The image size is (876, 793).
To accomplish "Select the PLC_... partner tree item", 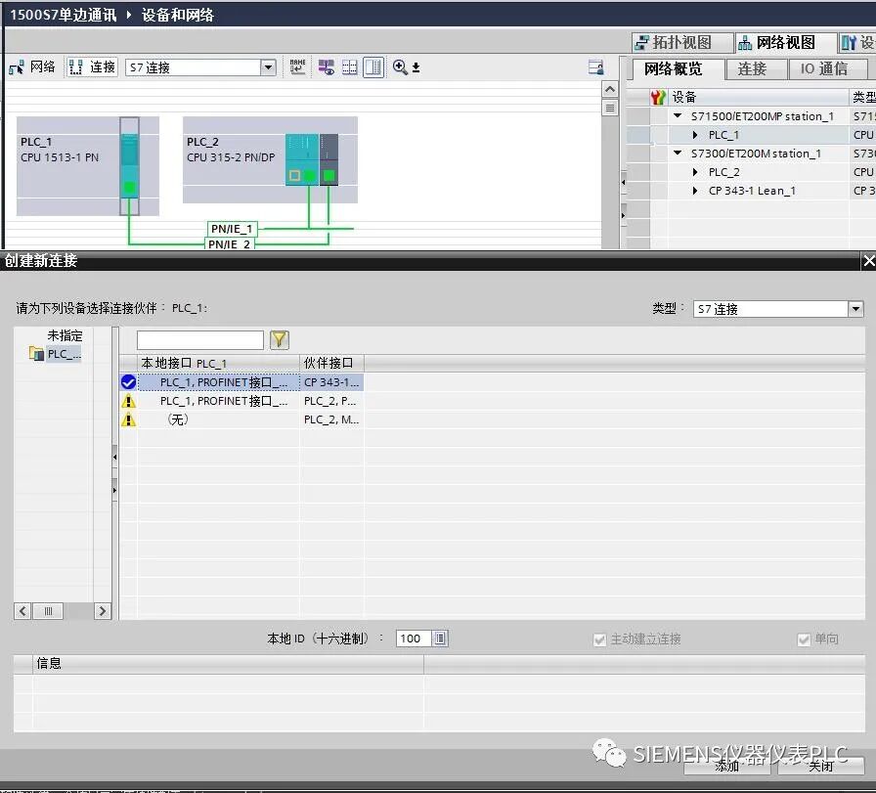I will point(65,354).
